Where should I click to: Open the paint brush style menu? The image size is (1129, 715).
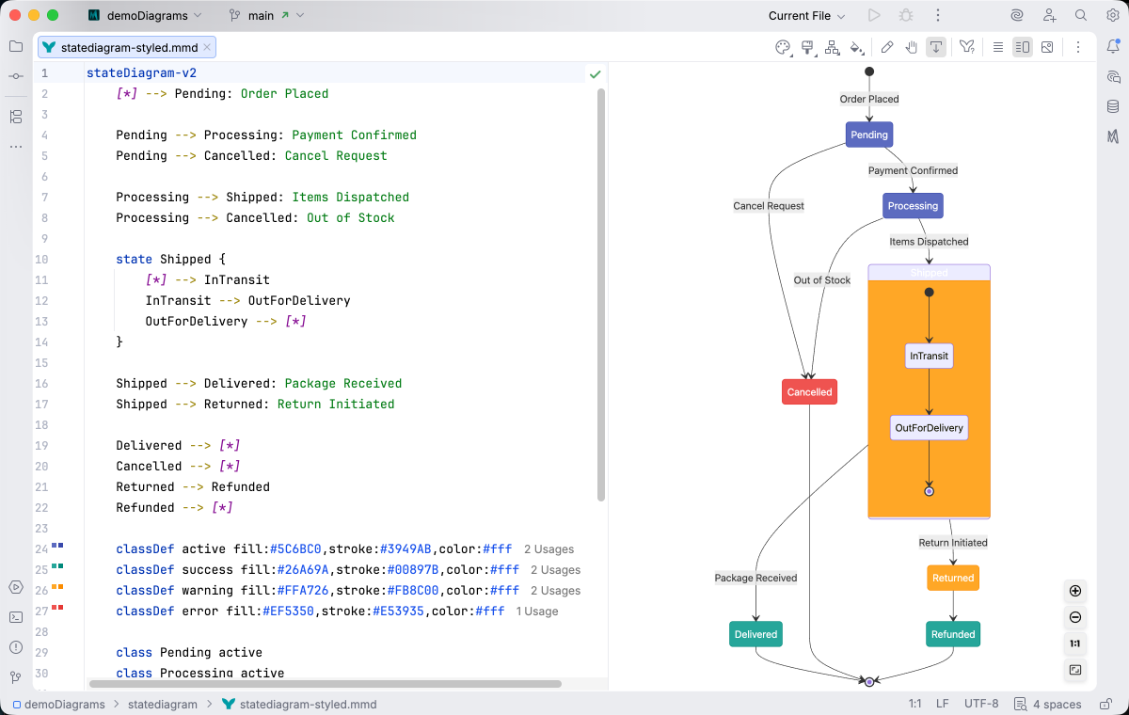pos(807,47)
